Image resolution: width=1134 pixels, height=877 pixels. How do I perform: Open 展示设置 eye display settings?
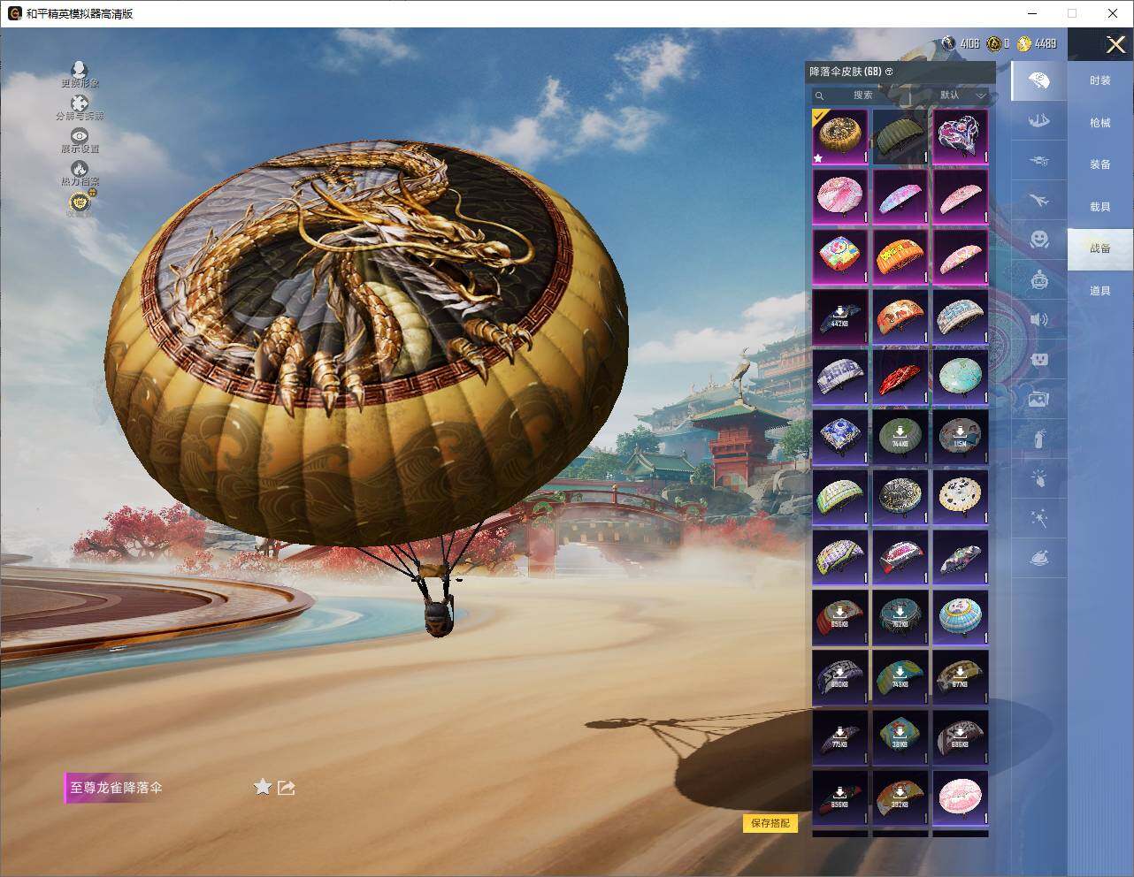coord(80,136)
